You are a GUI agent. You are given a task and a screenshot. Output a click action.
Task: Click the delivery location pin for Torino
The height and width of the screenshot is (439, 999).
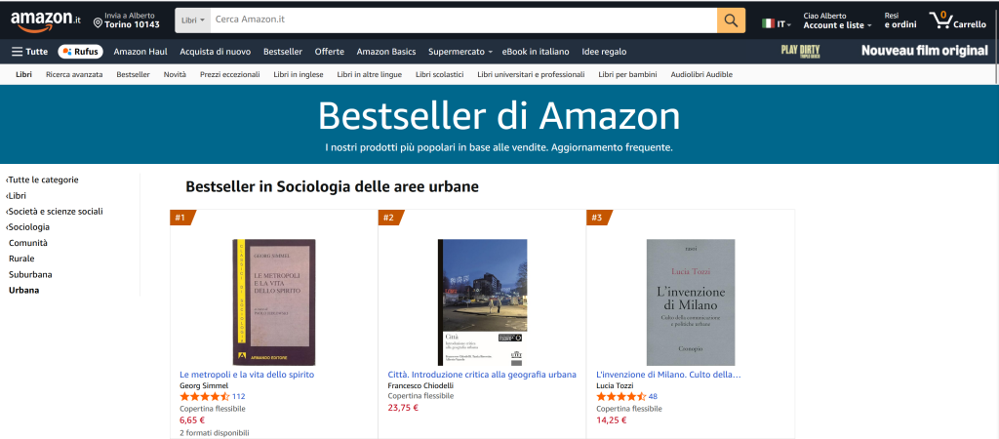[x=99, y=23]
